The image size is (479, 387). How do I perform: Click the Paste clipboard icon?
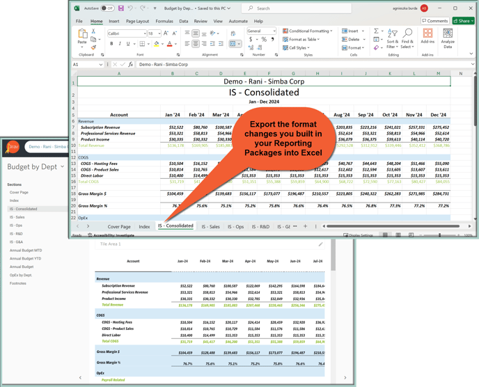[82, 33]
